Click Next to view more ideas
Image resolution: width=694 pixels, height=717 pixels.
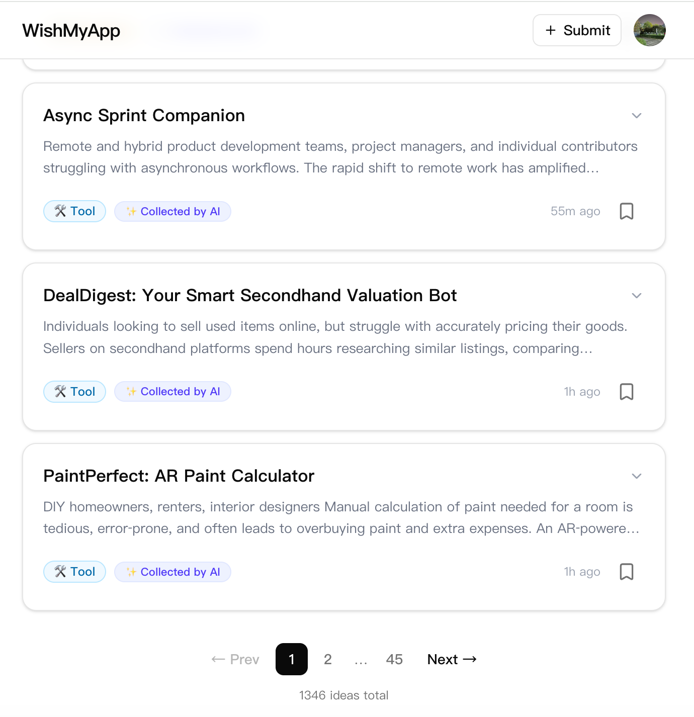point(451,659)
